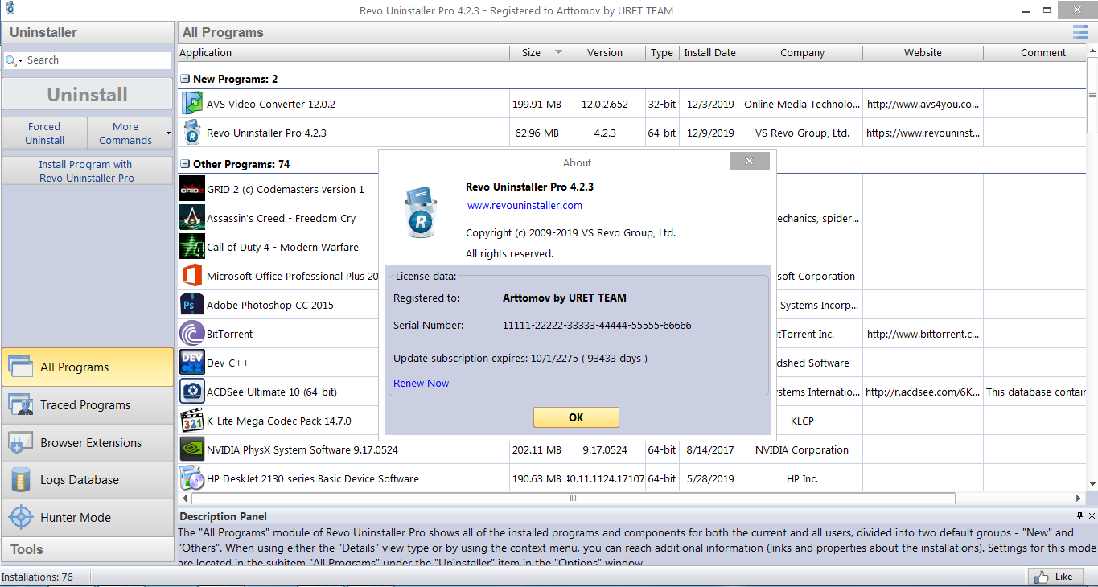Click the Renew Now link
The image size is (1098, 587).
coord(421,383)
